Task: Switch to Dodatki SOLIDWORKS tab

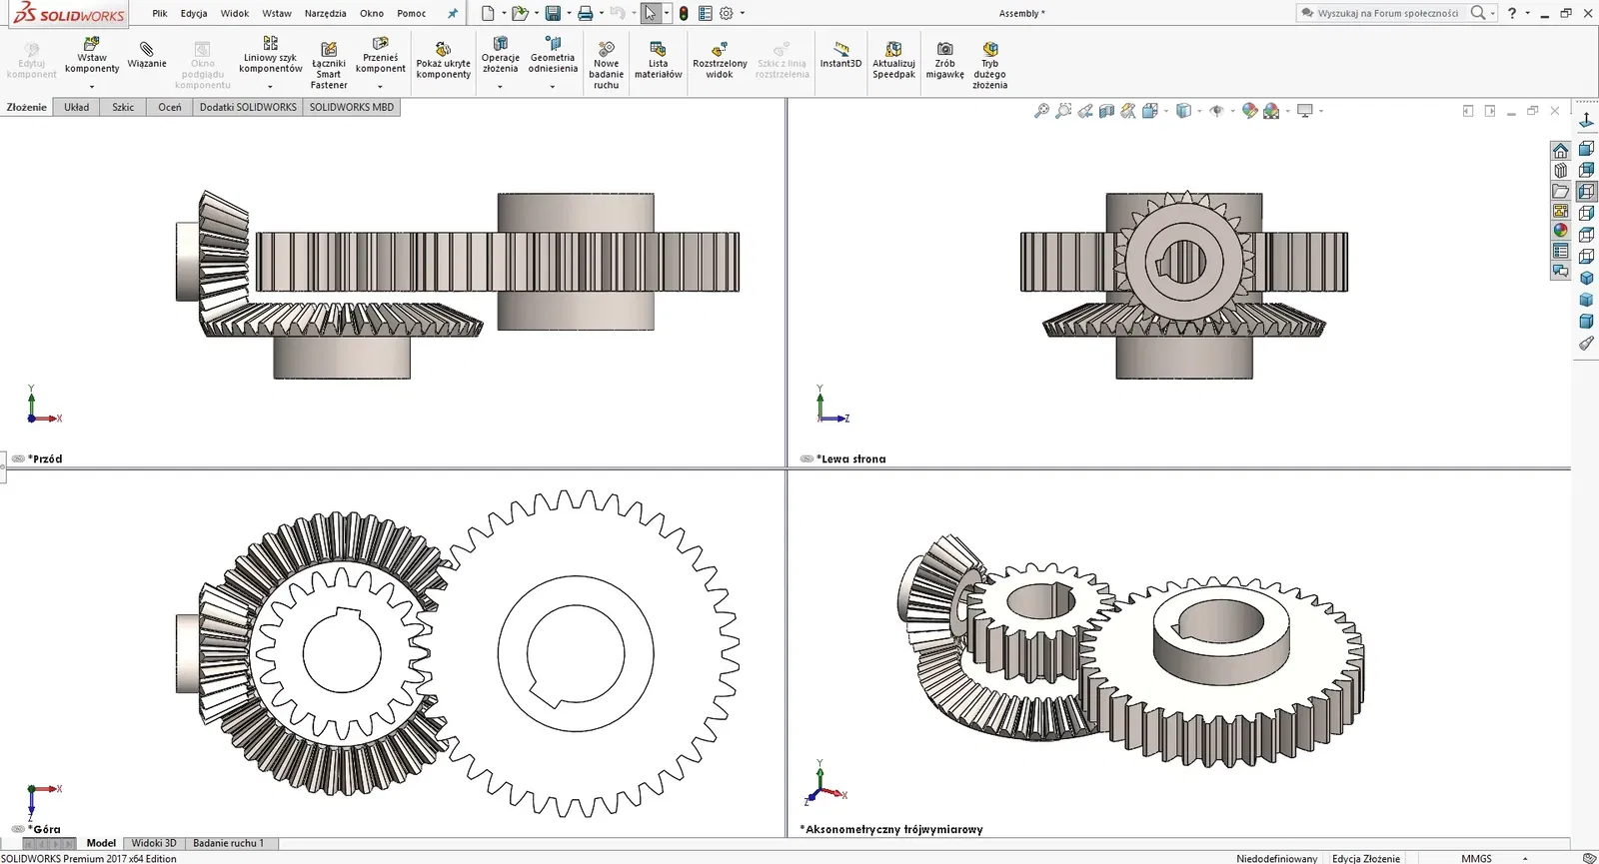Action: tap(248, 107)
